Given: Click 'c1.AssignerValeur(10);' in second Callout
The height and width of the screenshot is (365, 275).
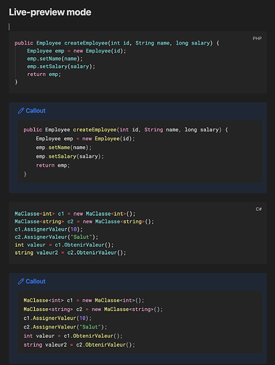Looking at the screenshot, I should pyautogui.click(x=57, y=318).
